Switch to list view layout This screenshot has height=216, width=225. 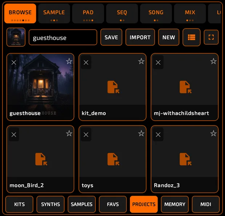(192, 37)
